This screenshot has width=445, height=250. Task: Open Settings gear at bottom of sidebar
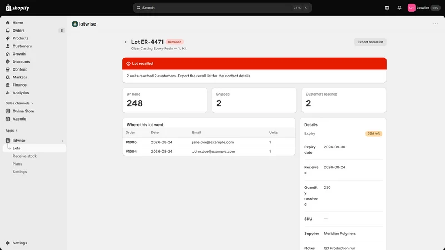8,243
